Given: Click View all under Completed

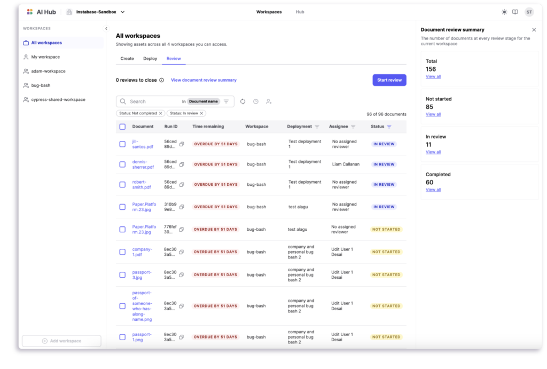Looking at the screenshot, I should pyautogui.click(x=433, y=190).
